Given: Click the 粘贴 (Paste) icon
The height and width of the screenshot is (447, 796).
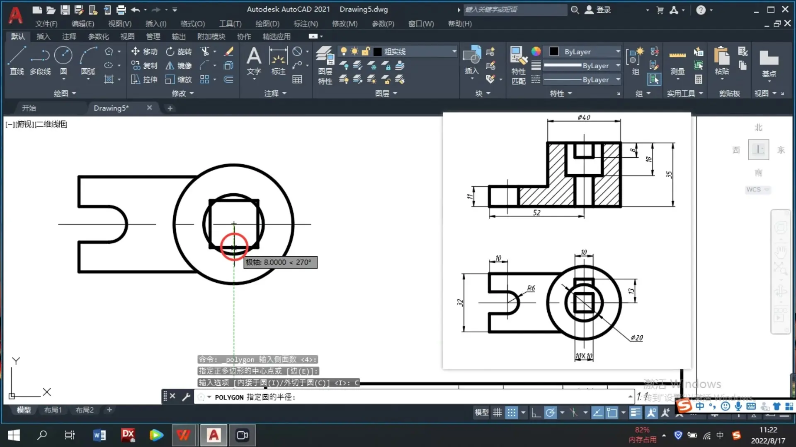Looking at the screenshot, I should [722, 61].
